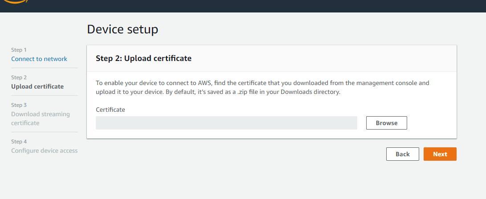The height and width of the screenshot is (199, 486).
Task: Click the Certificate file input field
Action: click(226, 123)
